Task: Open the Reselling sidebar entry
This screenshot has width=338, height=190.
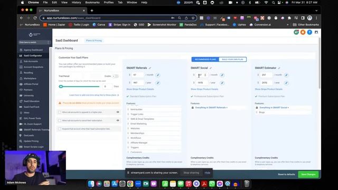Action: [28, 73]
